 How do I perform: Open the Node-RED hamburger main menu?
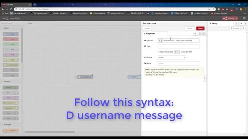coord(244,19)
